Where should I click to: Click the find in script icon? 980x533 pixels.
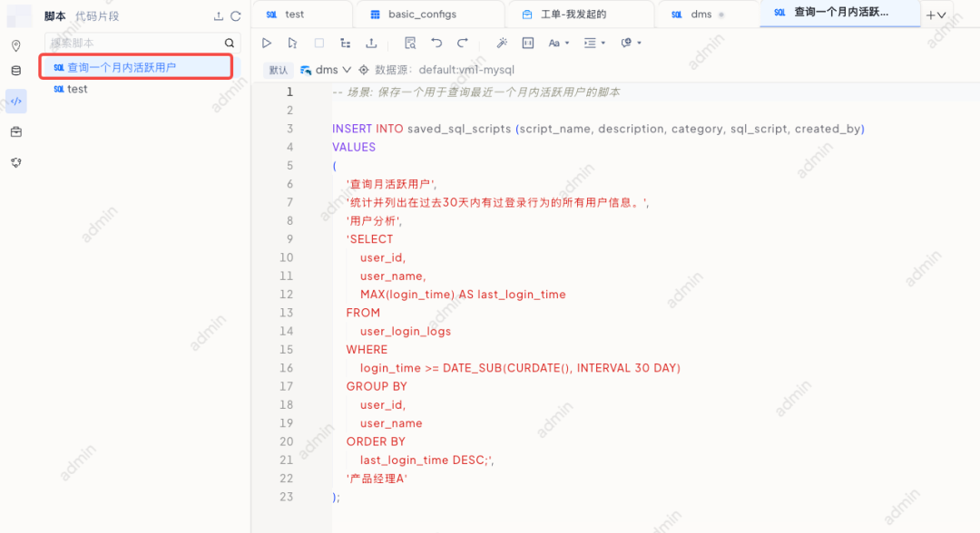[x=410, y=44]
